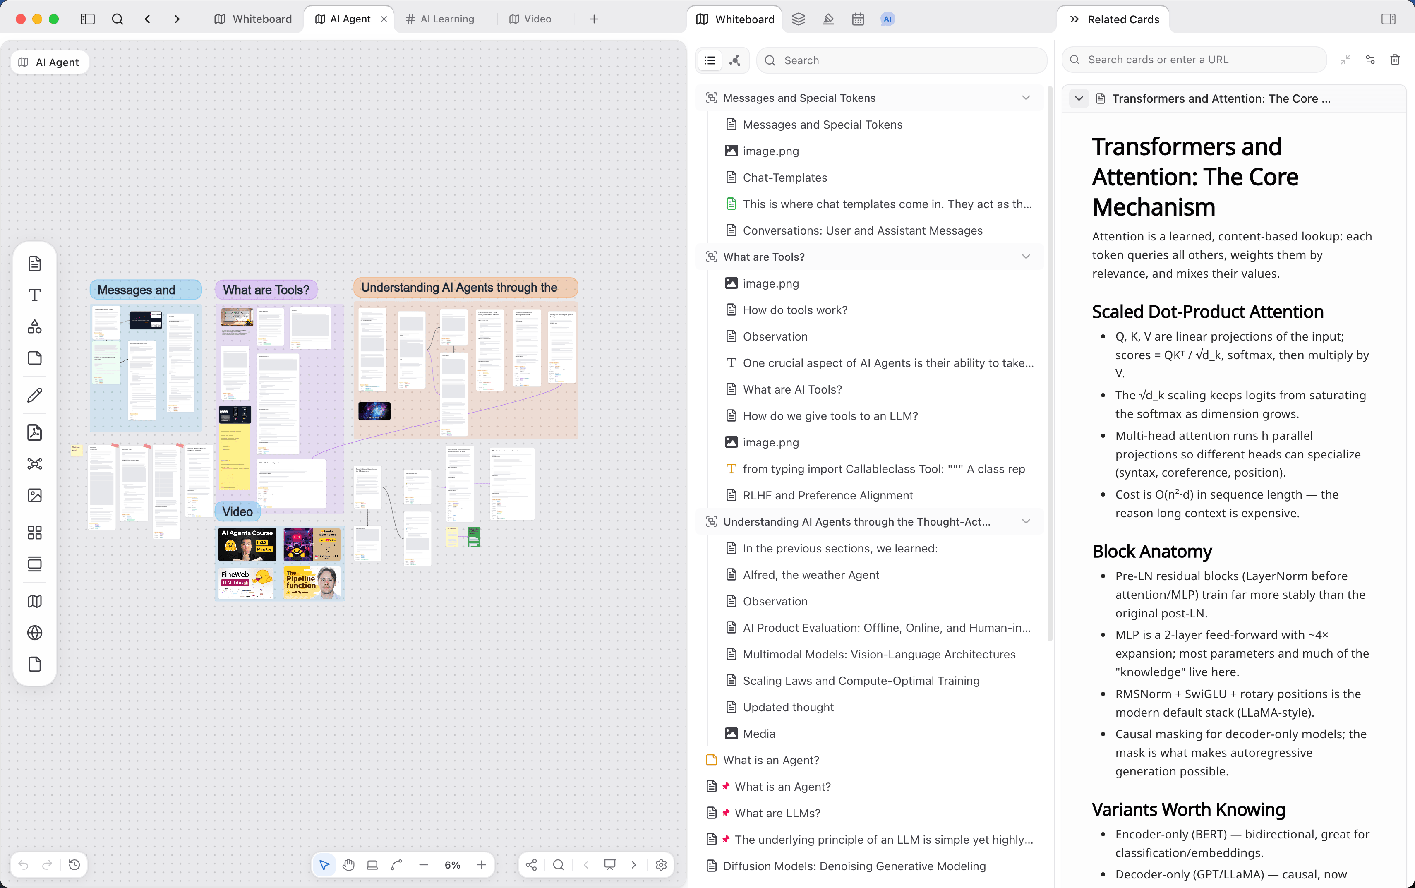The width and height of the screenshot is (1415, 888).
Task: Select the text tool in left toolbar
Action: point(35,295)
